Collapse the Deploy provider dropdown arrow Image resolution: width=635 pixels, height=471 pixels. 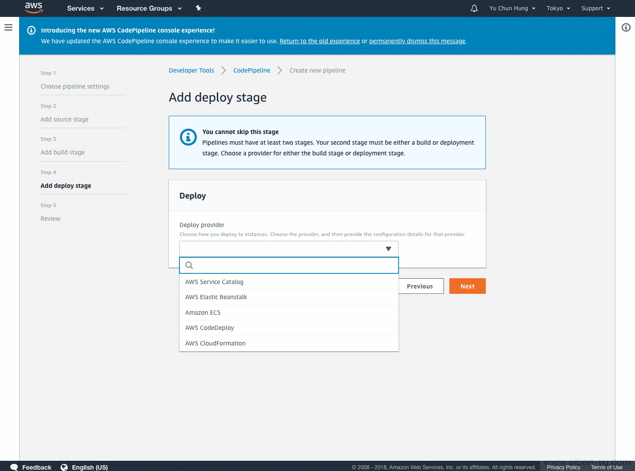[x=388, y=249]
